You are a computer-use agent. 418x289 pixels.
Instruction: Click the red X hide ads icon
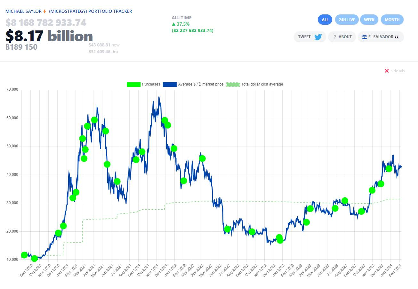(x=387, y=70)
